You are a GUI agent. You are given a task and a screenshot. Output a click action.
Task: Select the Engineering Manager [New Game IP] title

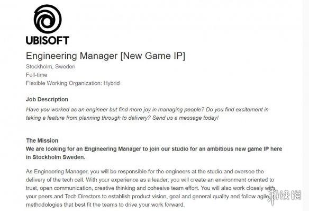click(x=105, y=56)
